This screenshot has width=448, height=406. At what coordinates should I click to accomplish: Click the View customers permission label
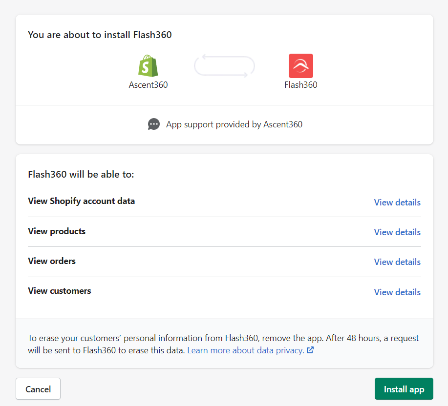(60, 291)
